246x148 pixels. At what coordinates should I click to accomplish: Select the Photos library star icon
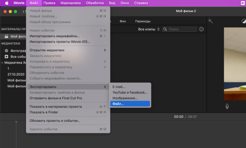click(6, 57)
